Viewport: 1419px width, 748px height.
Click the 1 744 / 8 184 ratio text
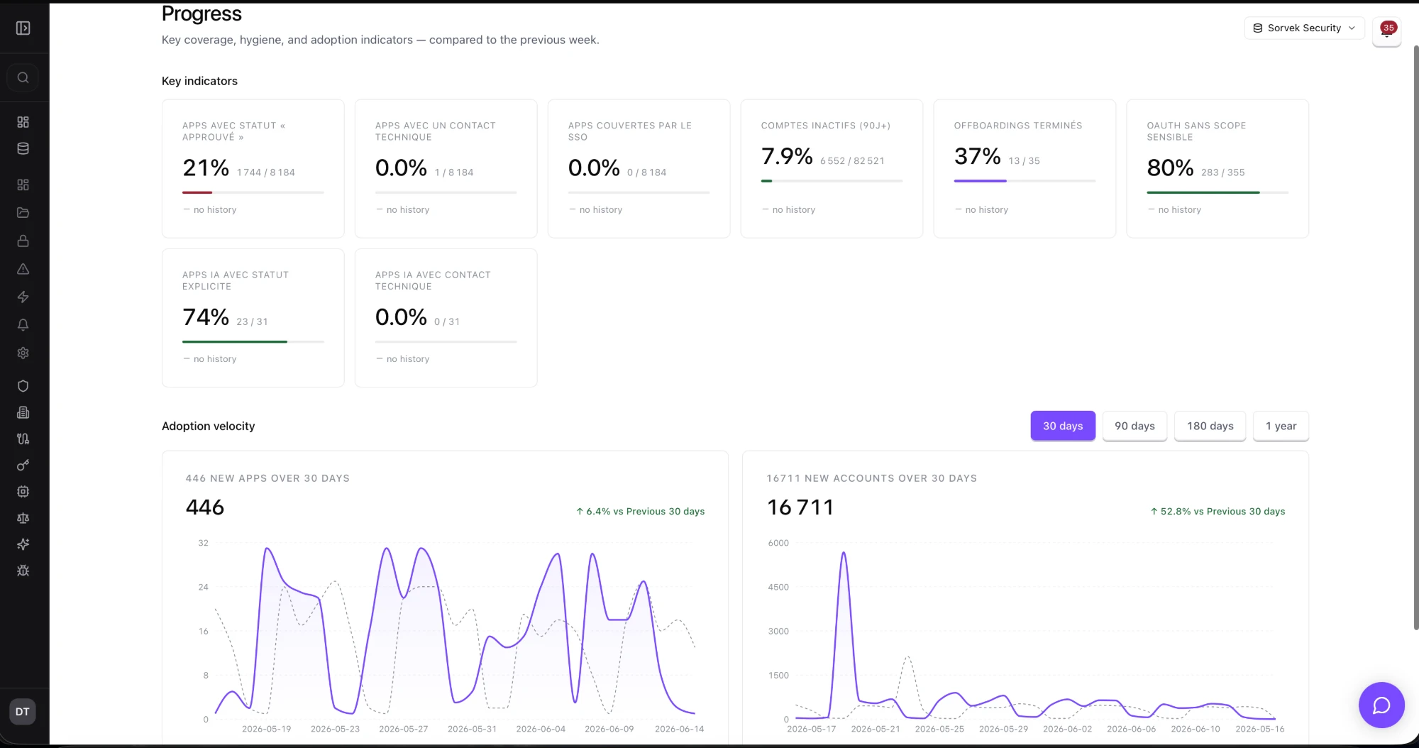pos(265,172)
